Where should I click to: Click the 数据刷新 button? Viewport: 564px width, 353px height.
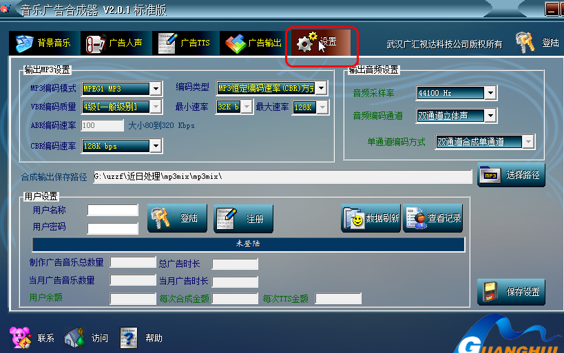(x=371, y=218)
